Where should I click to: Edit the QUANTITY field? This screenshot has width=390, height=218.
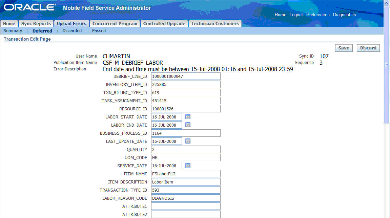[x=186, y=149]
